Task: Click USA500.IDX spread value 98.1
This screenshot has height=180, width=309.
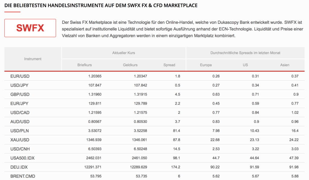Action: [177, 158]
